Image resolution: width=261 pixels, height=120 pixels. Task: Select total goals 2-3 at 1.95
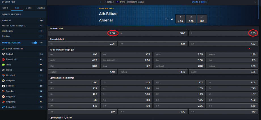click(179, 100)
